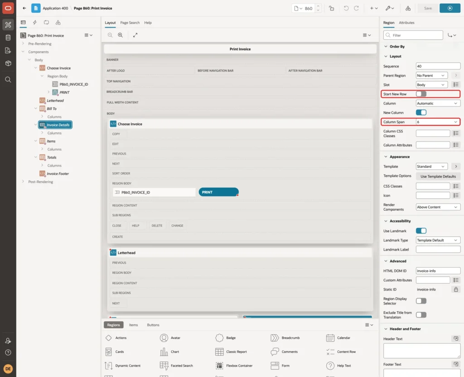Click the Sequence input field
The height and width of the screenshot is (377, 464).
[x=438, y=66]
